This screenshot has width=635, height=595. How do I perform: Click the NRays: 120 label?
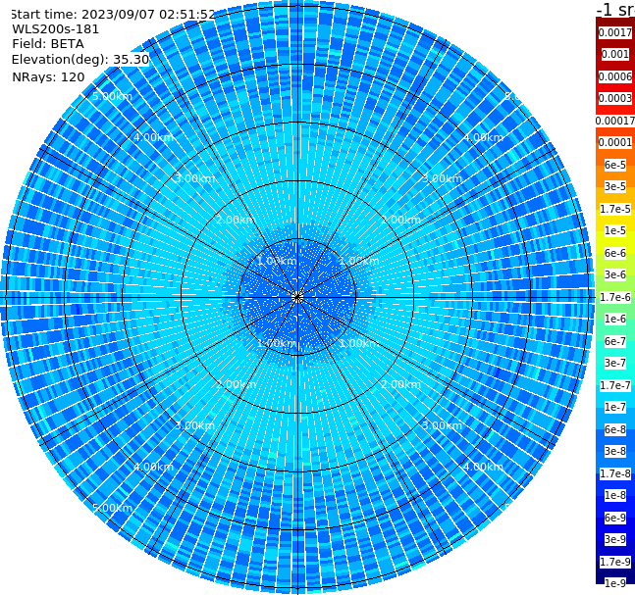(48, 77)
